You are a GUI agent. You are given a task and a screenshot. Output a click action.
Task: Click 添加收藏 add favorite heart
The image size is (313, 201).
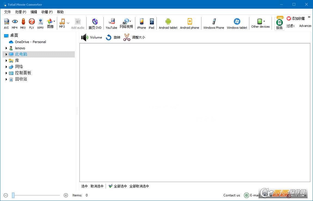click(x=296, y=18)
